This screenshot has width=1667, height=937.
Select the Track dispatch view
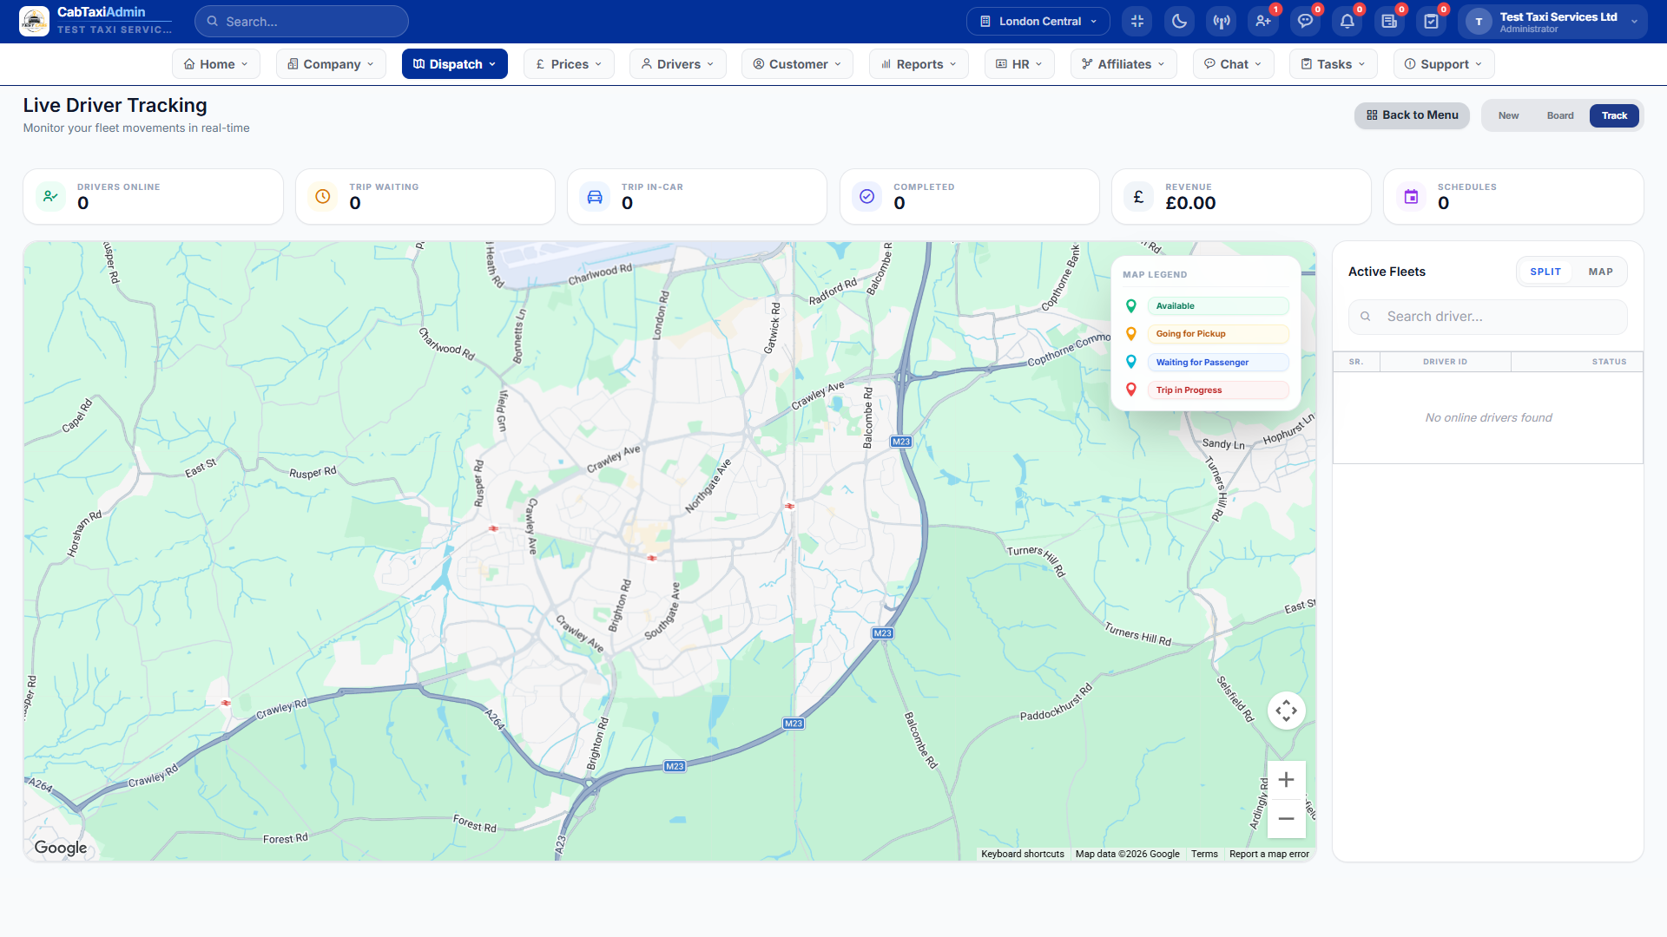click(x=1614, y=115)
